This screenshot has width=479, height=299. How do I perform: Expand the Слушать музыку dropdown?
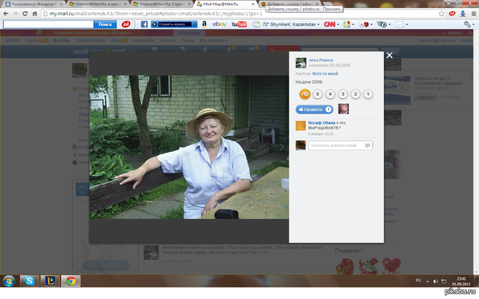[195, 24]
